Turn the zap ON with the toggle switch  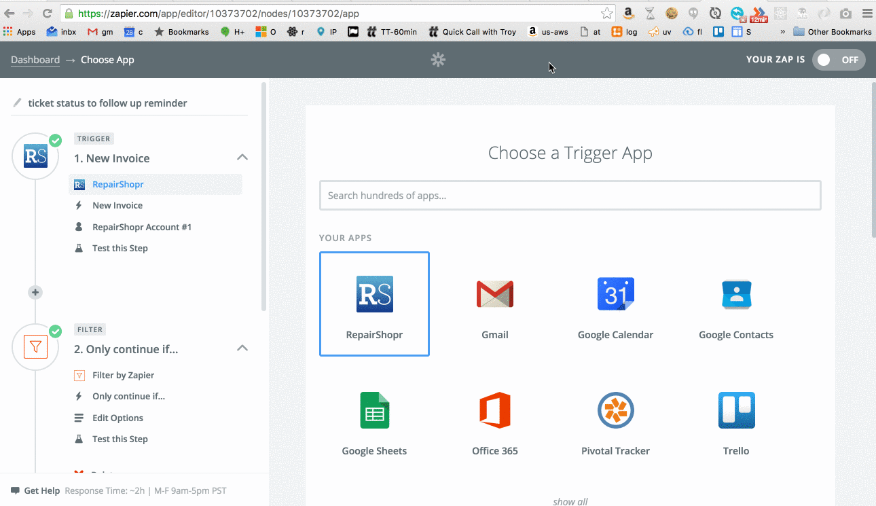coord(839,60)
